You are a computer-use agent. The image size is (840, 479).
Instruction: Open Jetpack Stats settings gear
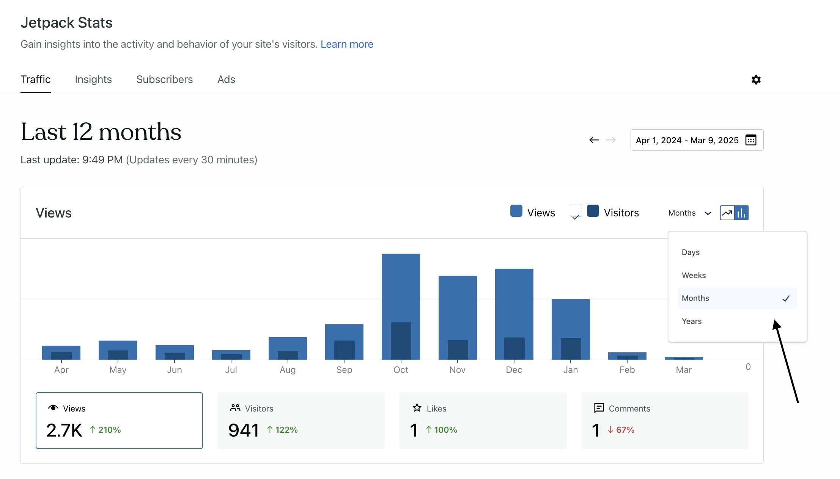[756, 80]
